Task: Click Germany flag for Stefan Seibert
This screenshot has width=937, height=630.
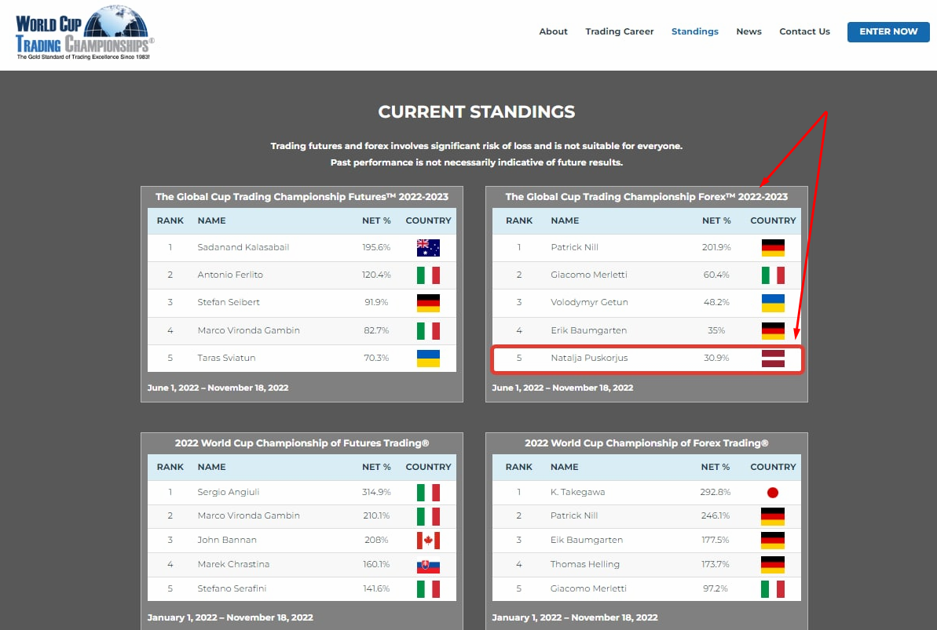Action: (428, 303)
